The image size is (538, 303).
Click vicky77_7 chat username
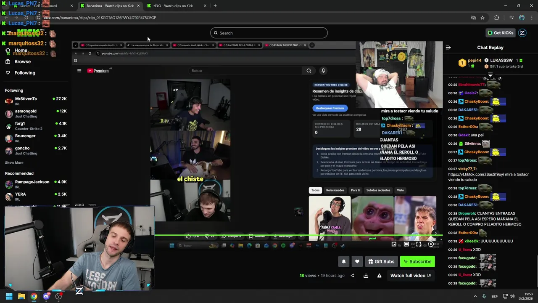click(467, 169)
